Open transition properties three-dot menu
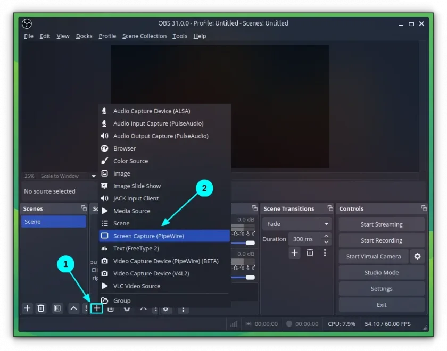The height and width of the screenshot is (351, 447). point(325,253)
